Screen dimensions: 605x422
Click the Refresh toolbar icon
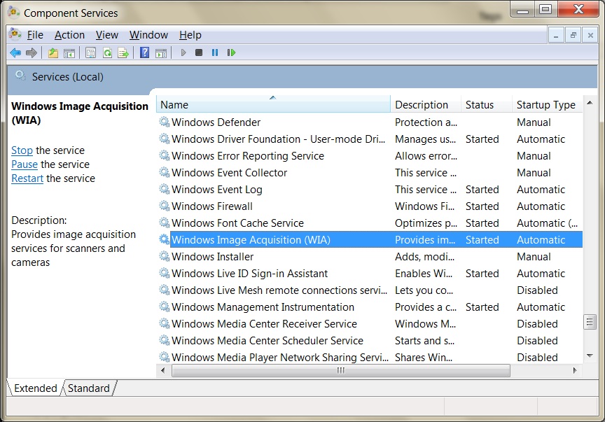tap(107, 52)
